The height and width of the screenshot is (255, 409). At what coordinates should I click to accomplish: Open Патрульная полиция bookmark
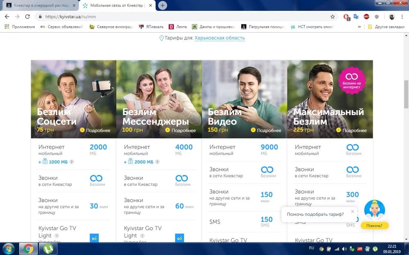(263, 27)
